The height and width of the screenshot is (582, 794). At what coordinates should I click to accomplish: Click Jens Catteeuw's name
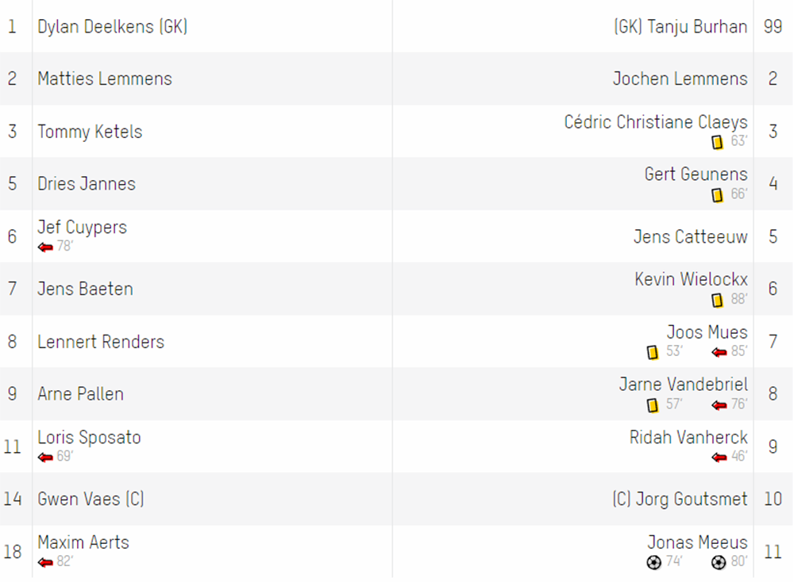(x=690, y=236)
